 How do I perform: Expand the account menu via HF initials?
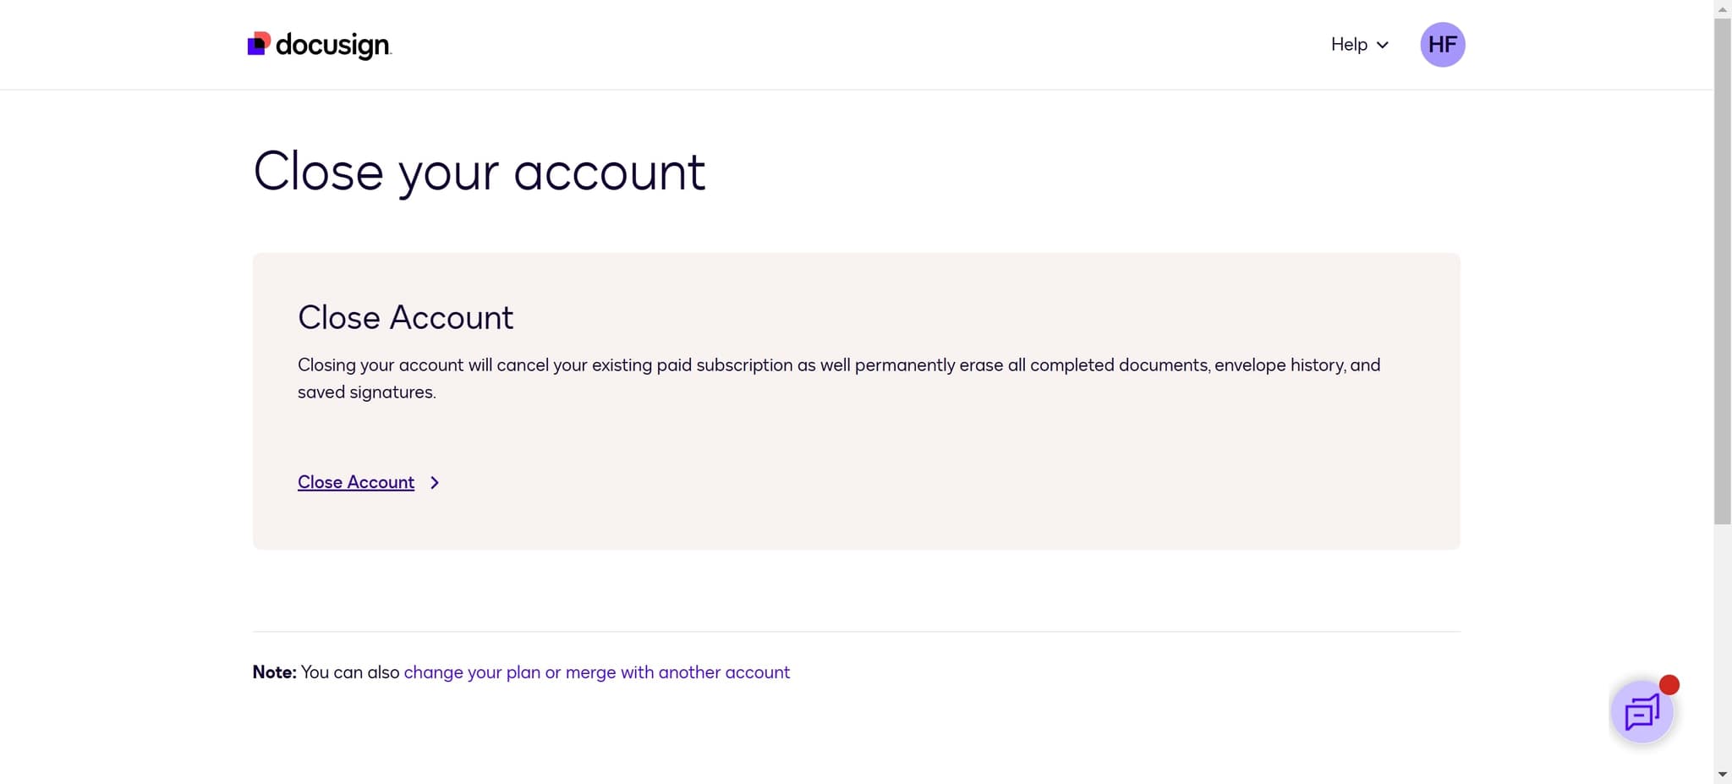click(x=1442, y=44)
